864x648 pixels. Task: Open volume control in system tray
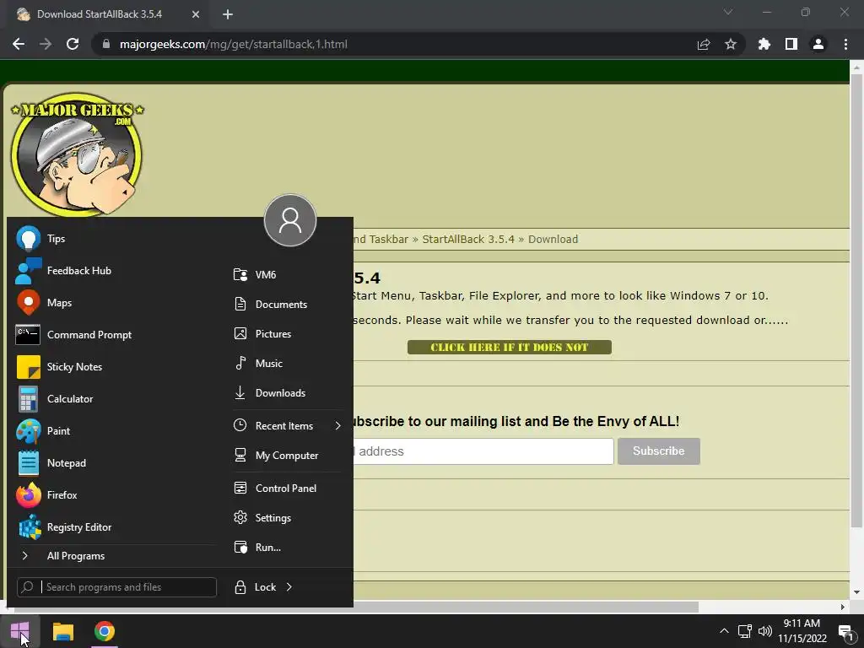[764, 631]
